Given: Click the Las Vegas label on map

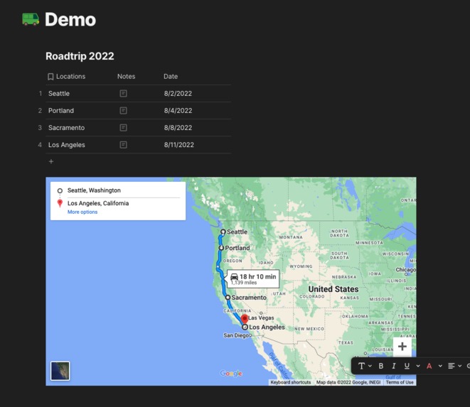Looking at the screenshot, I should coord(261,318).
